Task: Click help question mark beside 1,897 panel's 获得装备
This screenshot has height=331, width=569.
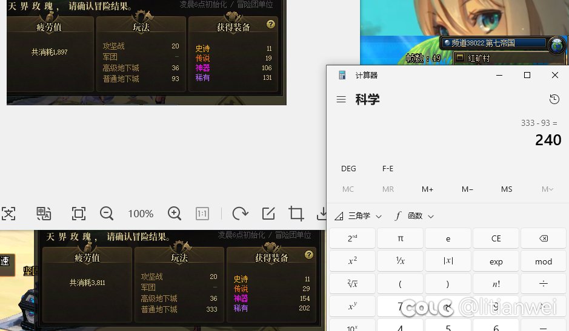Action: tap(270, 24)
